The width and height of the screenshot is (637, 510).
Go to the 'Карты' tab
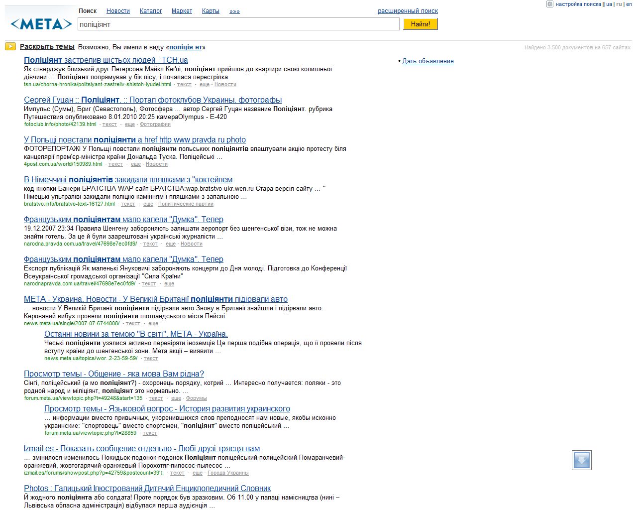tap(211, 11)
